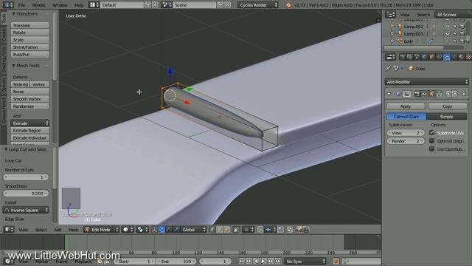Open the Inverse Square falloff dropdown
This screenshot has width=472, height=266.
26,210
